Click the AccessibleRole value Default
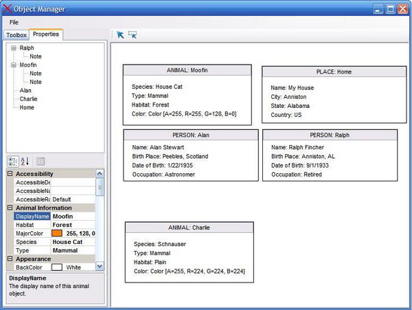 tap(73, 199)
